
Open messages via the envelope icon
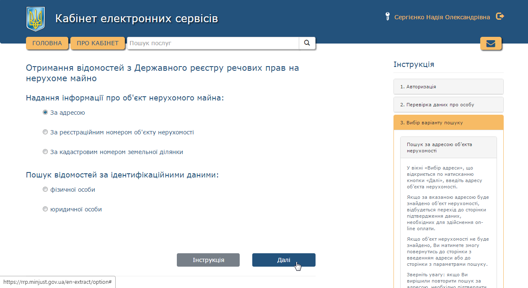(491, 43)
